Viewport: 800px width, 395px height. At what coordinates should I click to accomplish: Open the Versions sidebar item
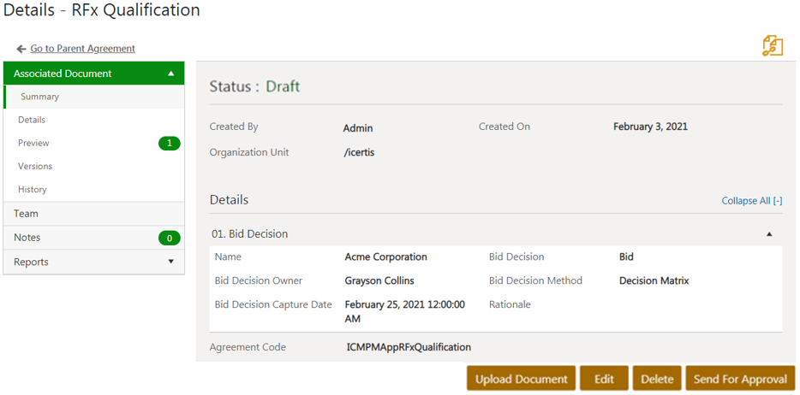coord(35,166)
